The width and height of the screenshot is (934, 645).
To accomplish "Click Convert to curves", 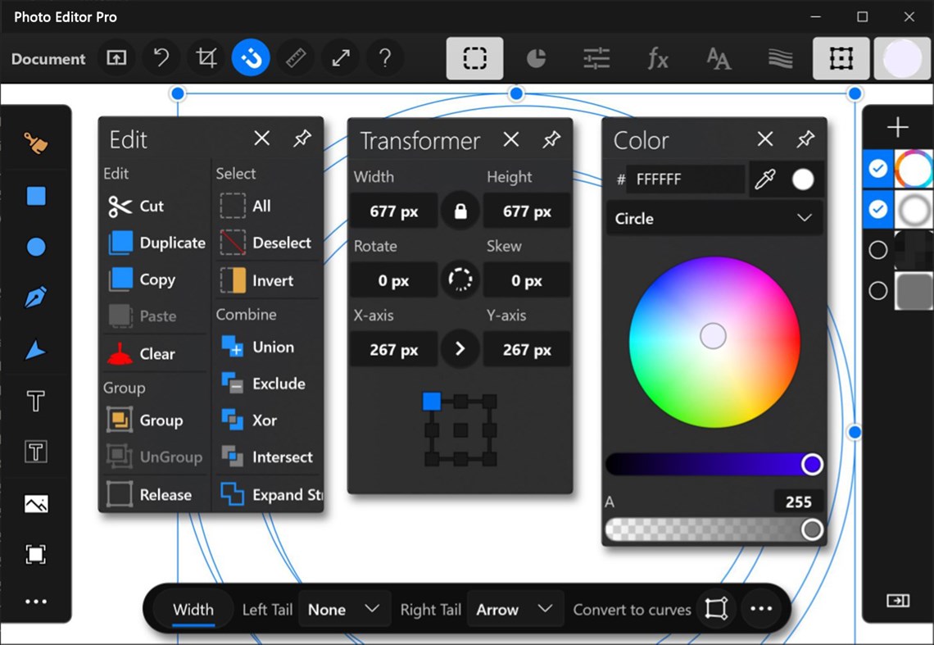I will click(x=632, y=609).
